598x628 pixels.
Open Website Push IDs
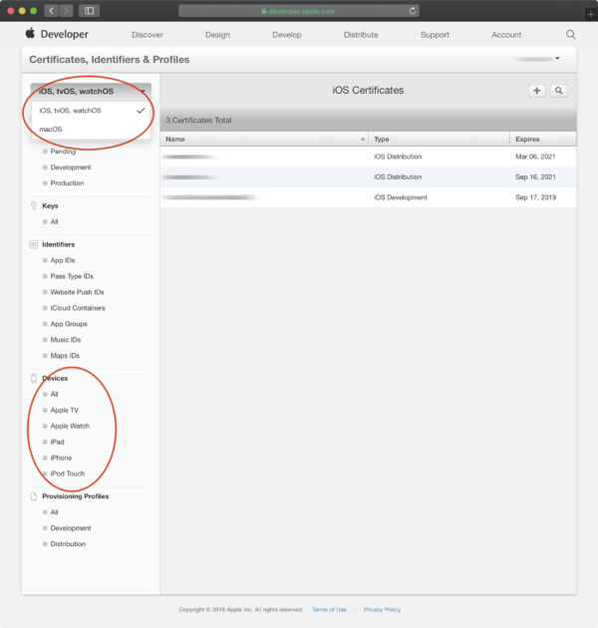(x=77, y=292)
